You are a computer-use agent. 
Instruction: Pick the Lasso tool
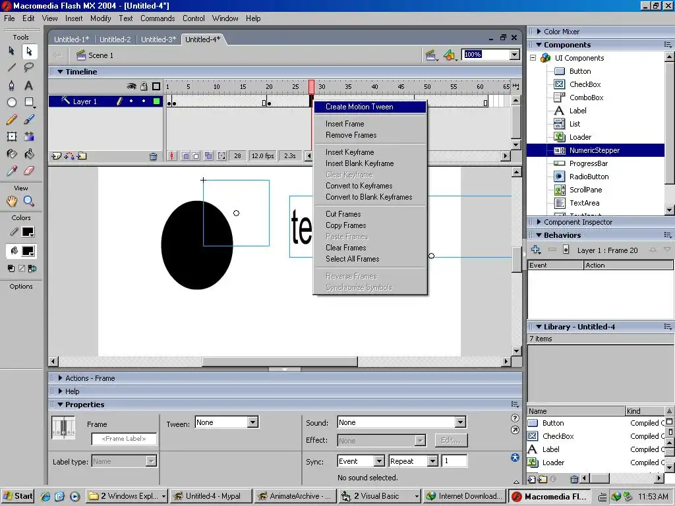(x=29, y=68)
